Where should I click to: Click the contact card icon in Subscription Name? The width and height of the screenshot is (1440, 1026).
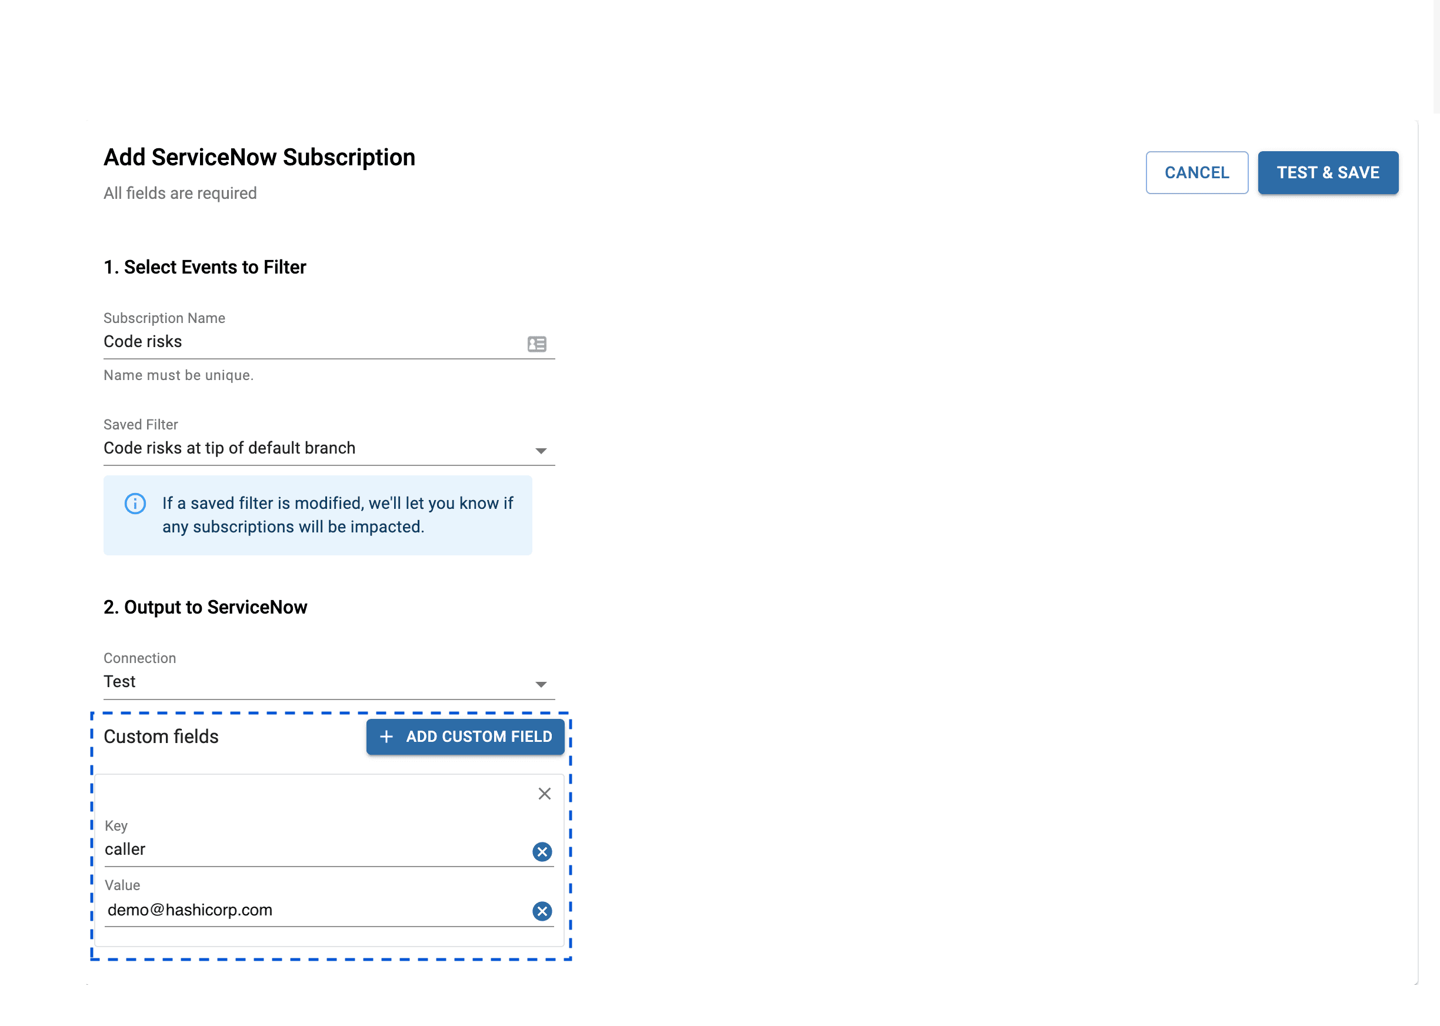pyautogui.click(x=537, y=344)
